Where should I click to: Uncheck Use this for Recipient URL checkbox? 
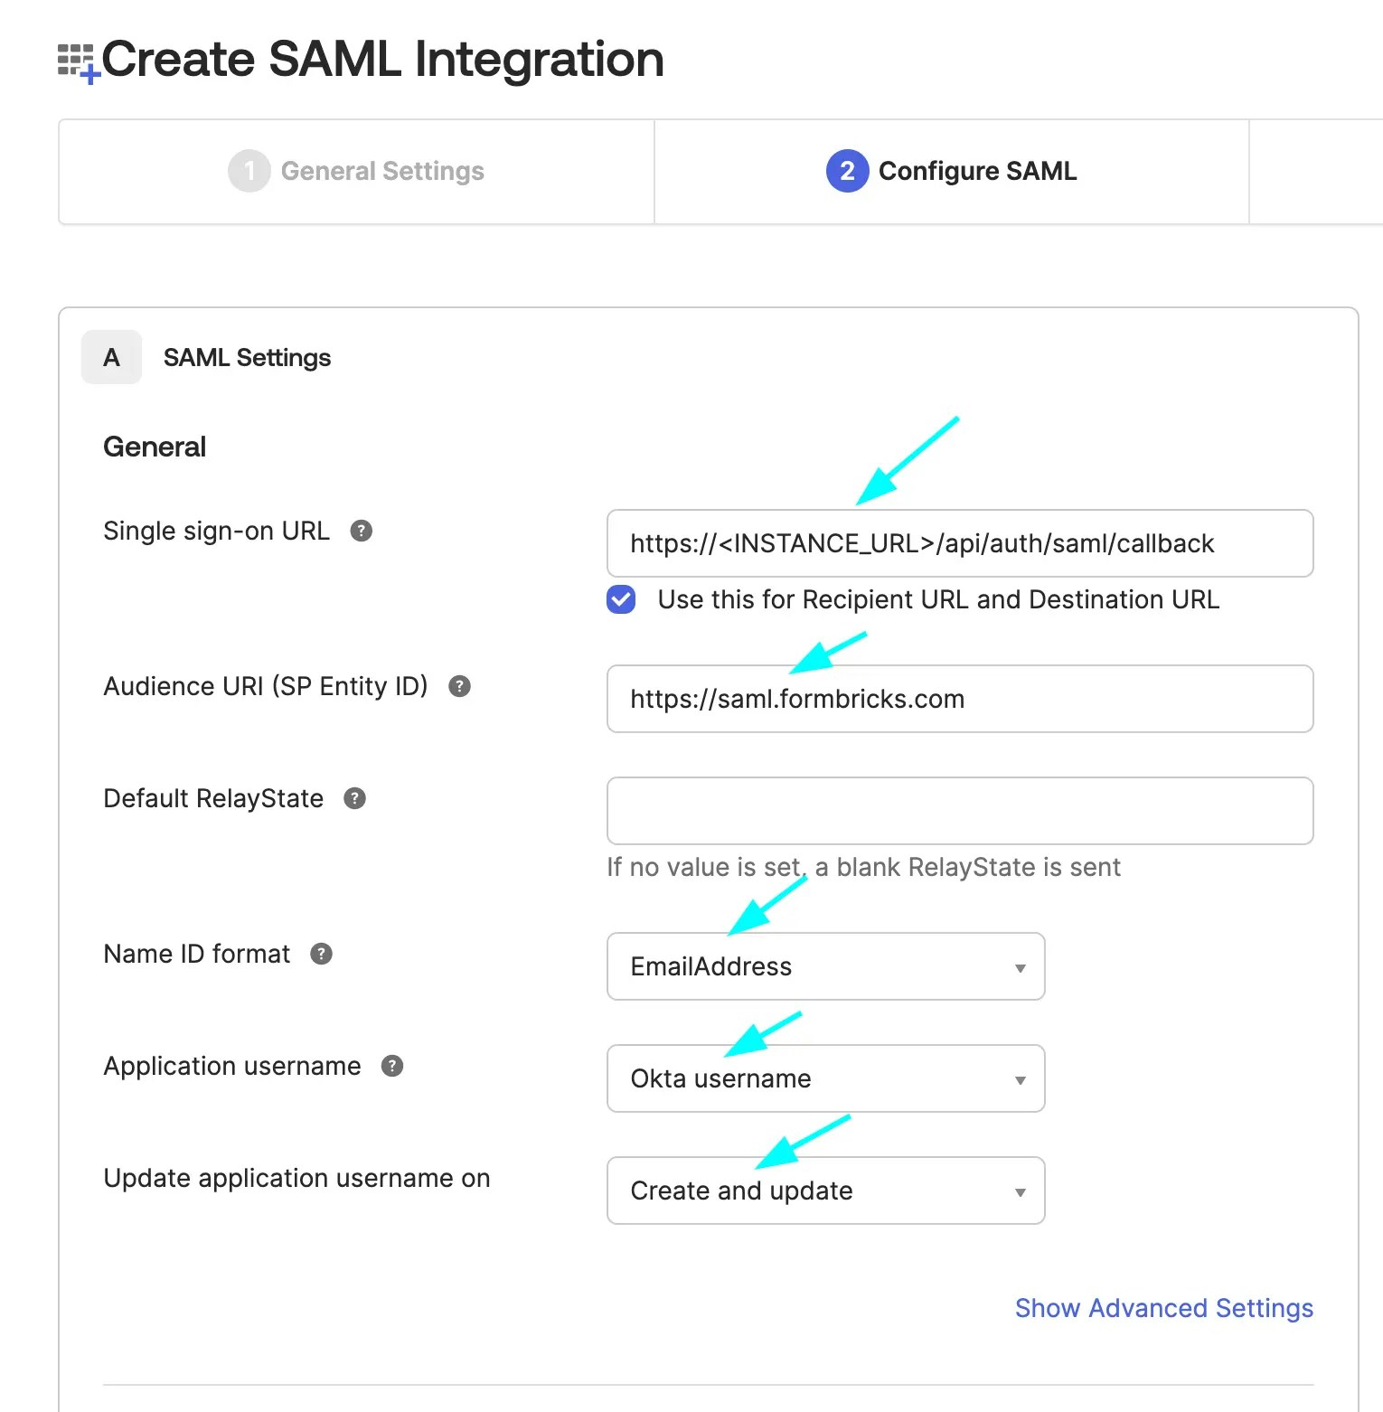[621, 599]
